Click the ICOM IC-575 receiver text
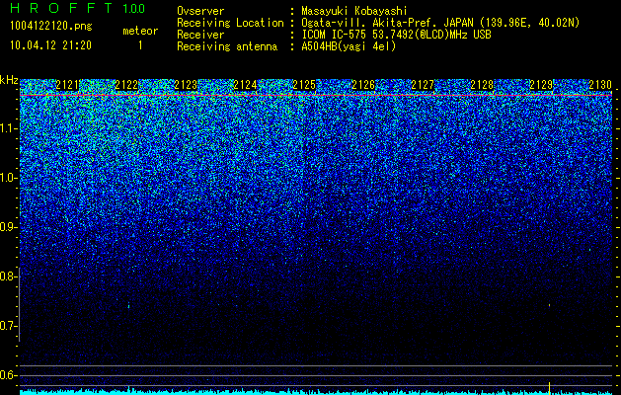 click(x=396, y=35)
